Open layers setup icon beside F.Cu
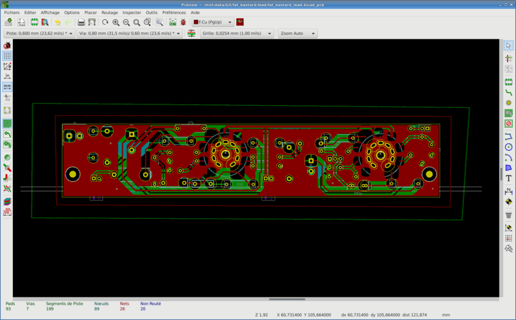Image resolution: width=516 pixels, height=320 pixels. (240, 22)
